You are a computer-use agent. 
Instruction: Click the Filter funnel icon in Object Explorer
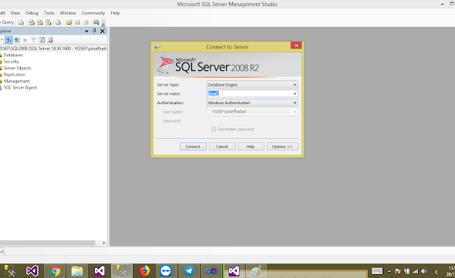click(x=33, y=40)
